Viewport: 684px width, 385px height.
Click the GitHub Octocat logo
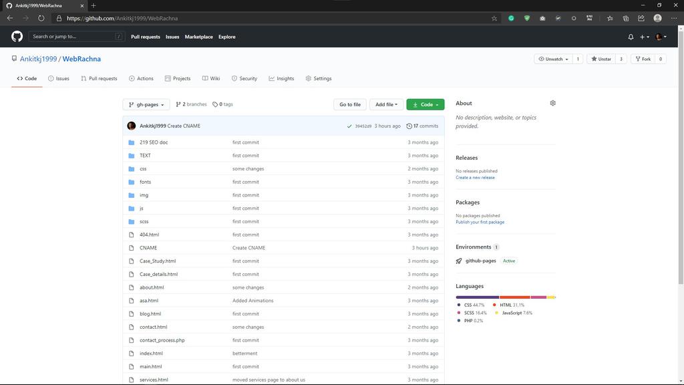pos(17,36)
